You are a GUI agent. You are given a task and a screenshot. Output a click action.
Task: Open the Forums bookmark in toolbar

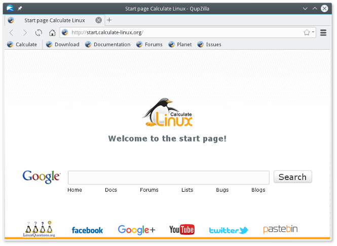pyautogui.click(x=149, y=44)
